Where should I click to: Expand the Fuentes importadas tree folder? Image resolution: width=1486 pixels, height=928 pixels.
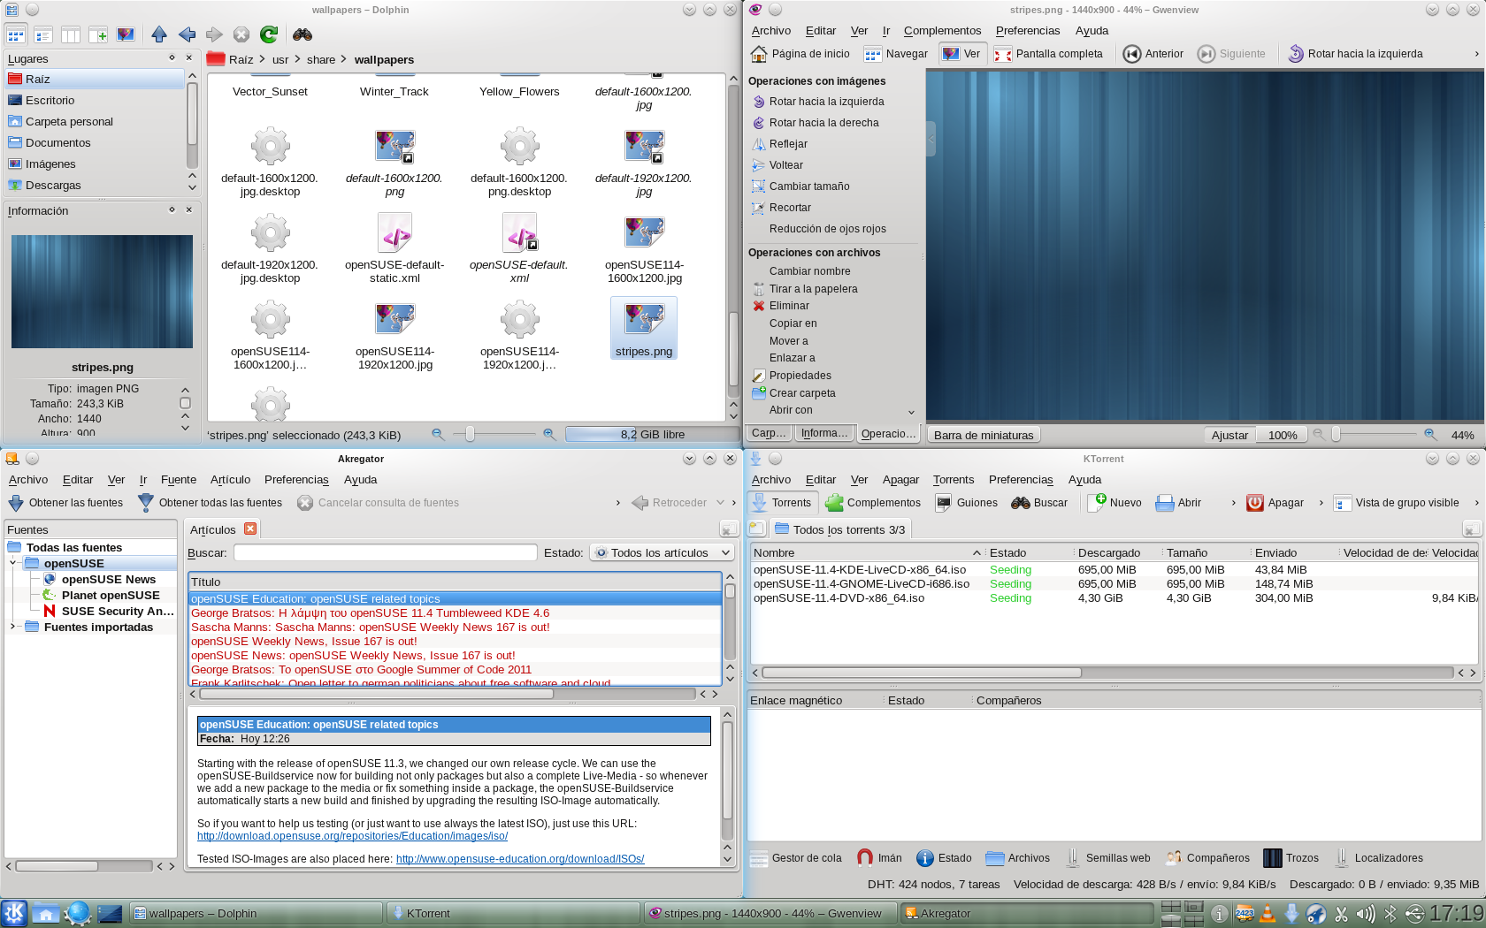click(12, 628)
